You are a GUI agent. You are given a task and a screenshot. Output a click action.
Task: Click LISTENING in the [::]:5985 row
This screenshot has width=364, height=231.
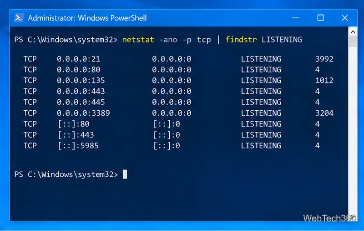(261, 146)
